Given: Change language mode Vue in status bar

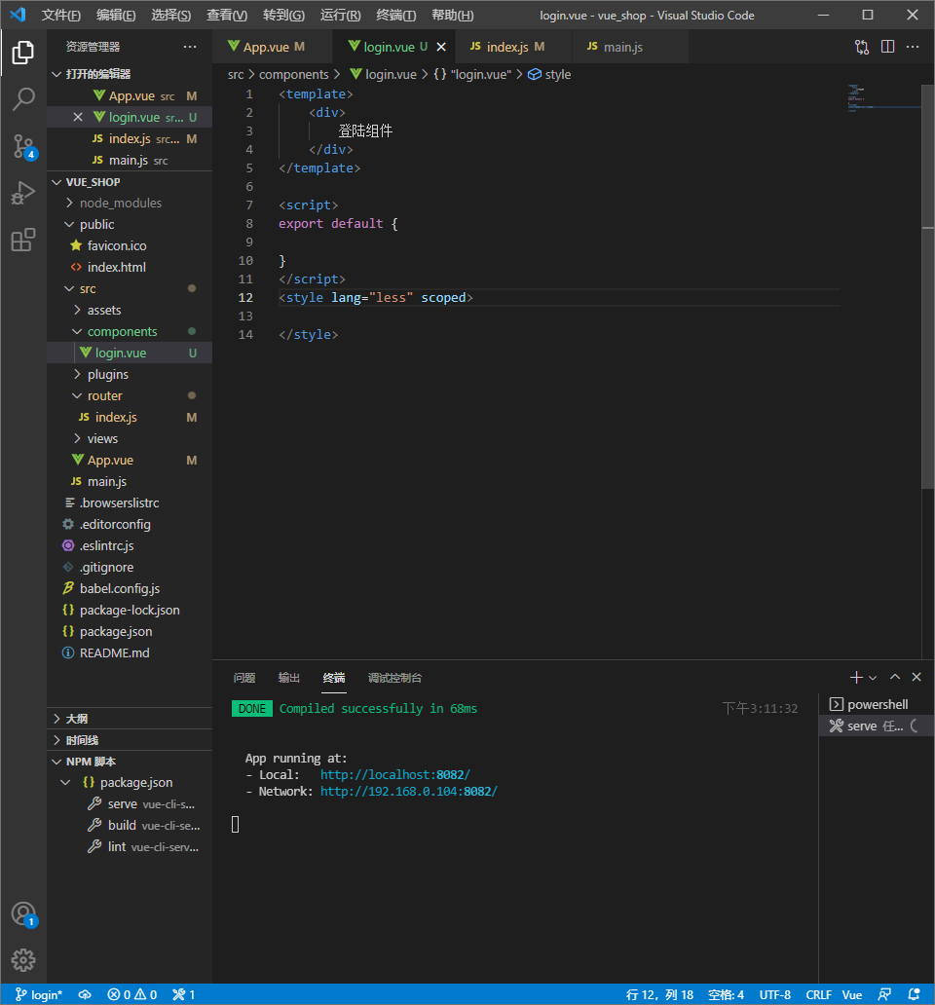Looking at the screenshot, I should tap(851, 994).
